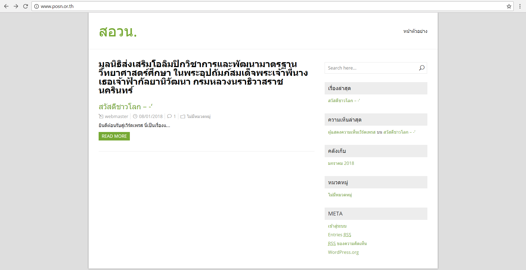Image resolution: width=526 pixels, height=270 pixels.
Task: Click the clock icon beside 08/01/2018
Action: click(x=135, y=116)
